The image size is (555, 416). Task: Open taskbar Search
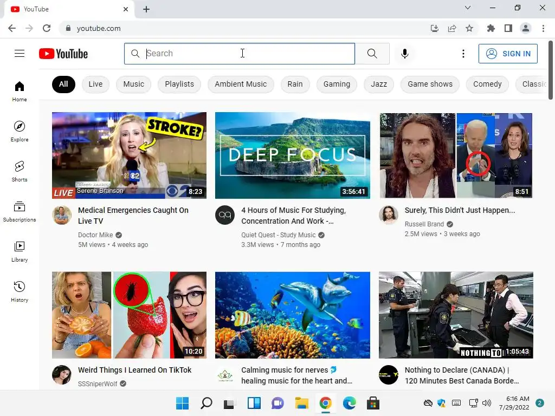pyautogui.click(x=206, y=403)
